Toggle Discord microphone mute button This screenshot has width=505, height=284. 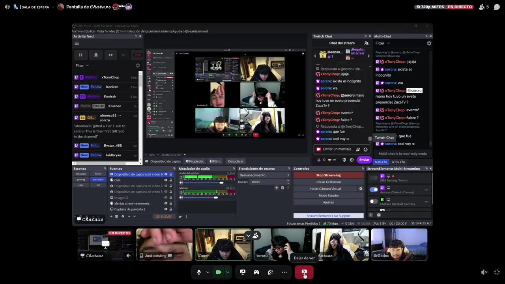199,272
